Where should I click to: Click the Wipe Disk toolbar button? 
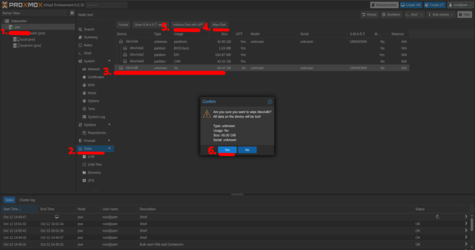point(219,25)
